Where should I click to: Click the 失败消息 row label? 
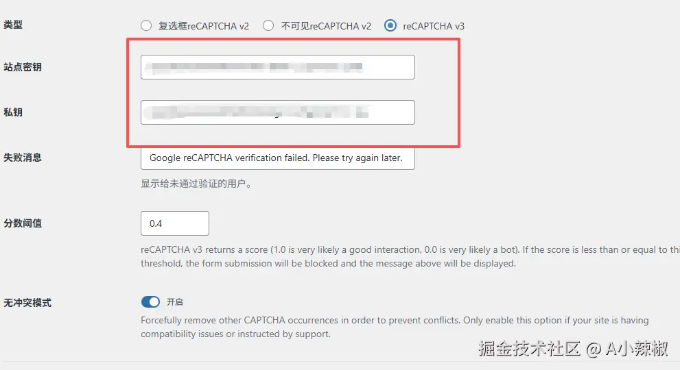point(23,158)
